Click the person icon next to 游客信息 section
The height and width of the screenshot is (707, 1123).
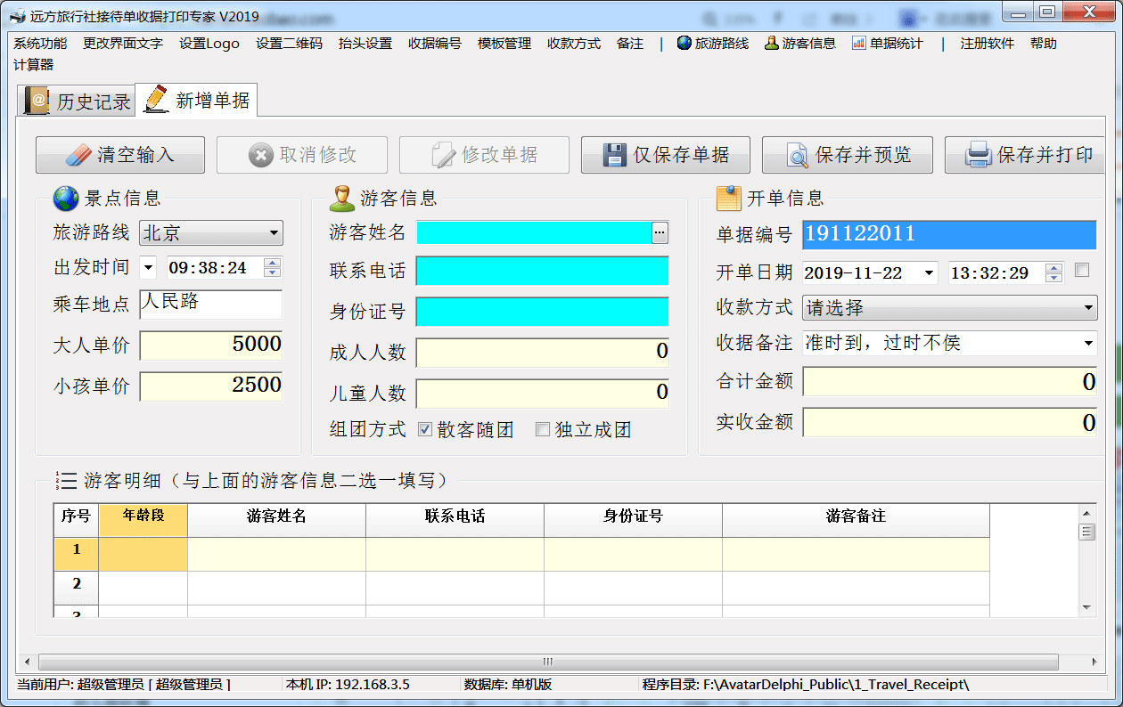(341, 198)
